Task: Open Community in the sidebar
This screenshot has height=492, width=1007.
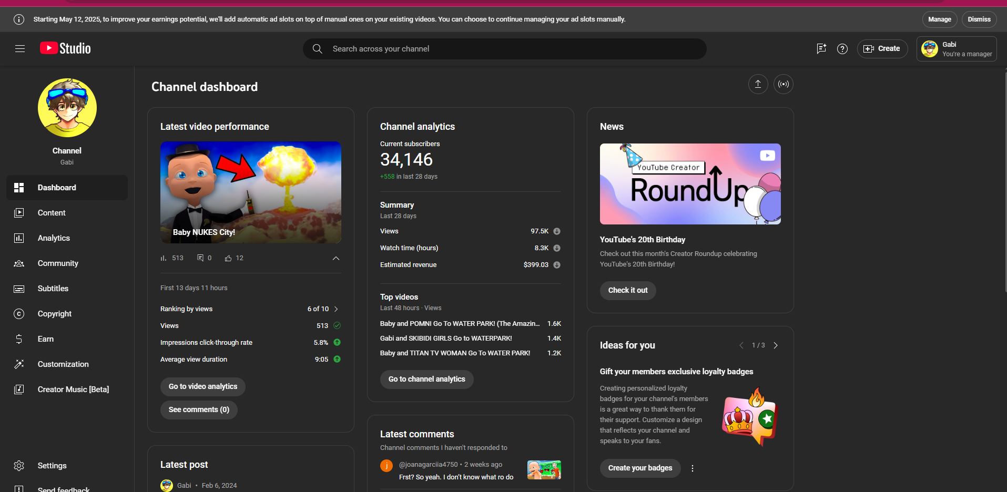Action: click(x=67, y=263)
